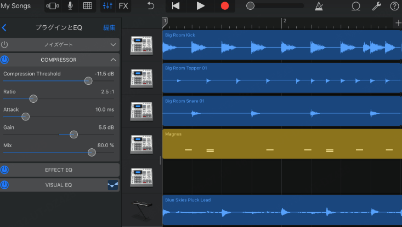Open the help question mark
The height and width of the screenshot is (227, 402).
coord(394,6)
